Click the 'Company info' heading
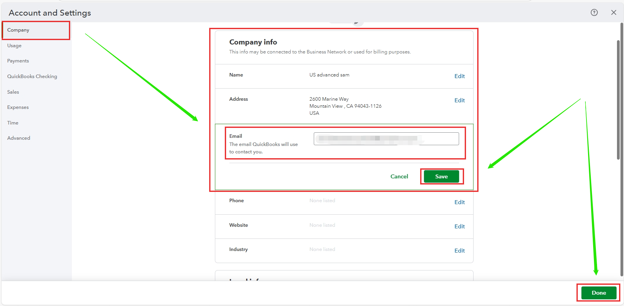624x306 pixels. [253, 42]
